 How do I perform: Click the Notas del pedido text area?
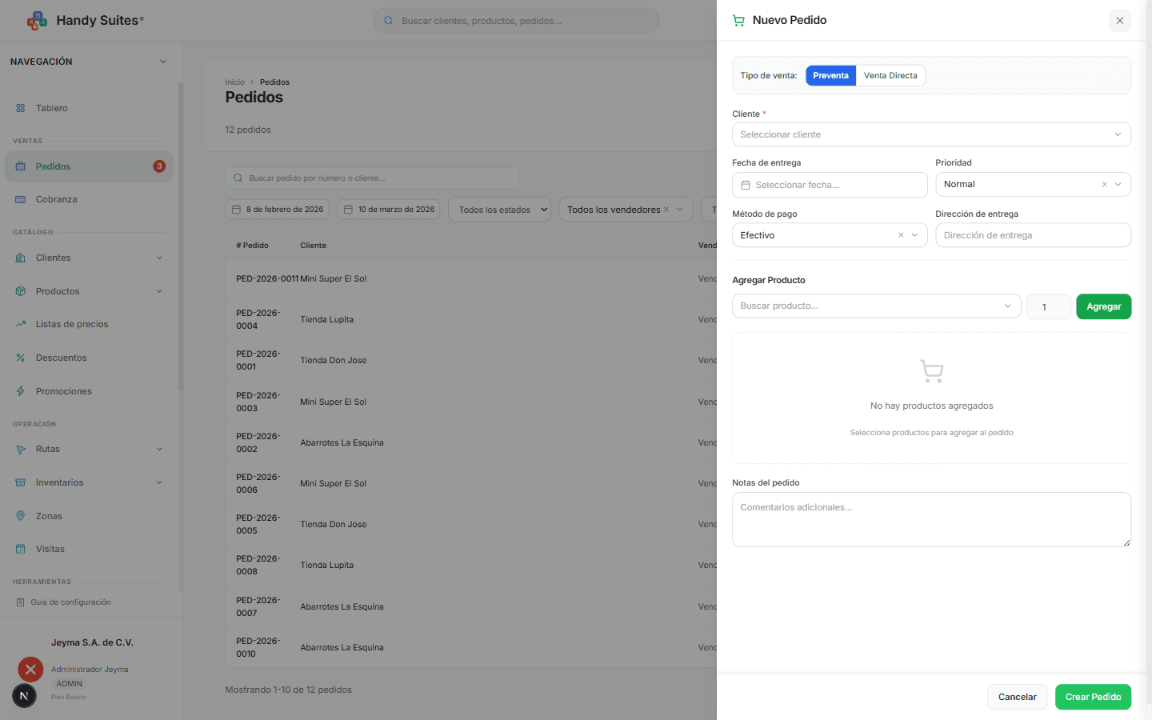point(931,520)
